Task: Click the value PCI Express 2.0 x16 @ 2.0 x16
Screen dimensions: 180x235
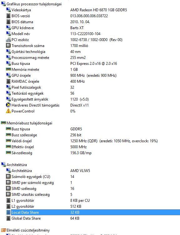Action: pyautogui.click(x=93, y=63)
